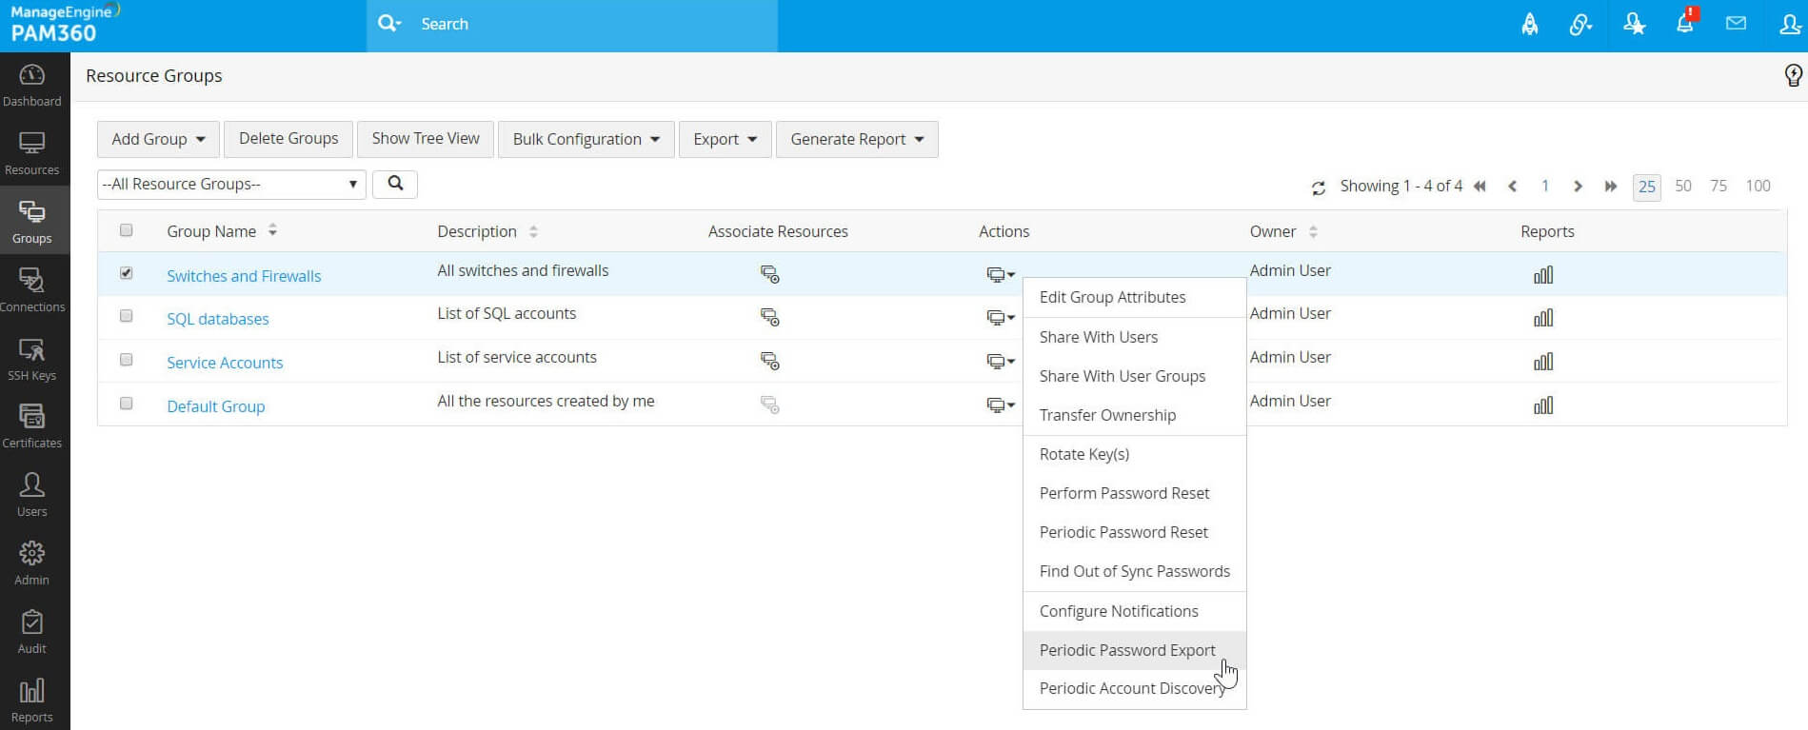The image size is (1808, 730).
Task: Toggle the select-all header checkbox
Action: pos(126,230)
